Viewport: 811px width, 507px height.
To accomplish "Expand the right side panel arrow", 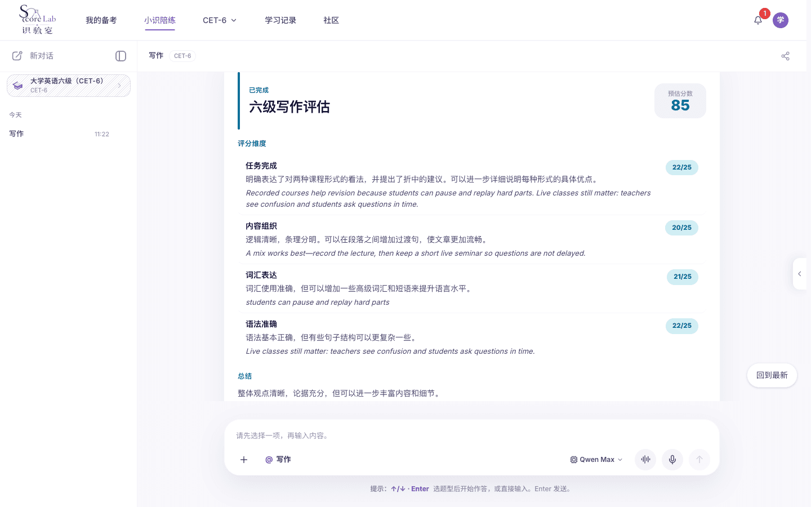I will pyautogui.click(x=800, y=274).
